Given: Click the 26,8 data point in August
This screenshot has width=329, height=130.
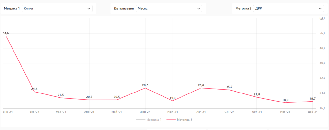Looking at the screenshot, I should point(201,88).
